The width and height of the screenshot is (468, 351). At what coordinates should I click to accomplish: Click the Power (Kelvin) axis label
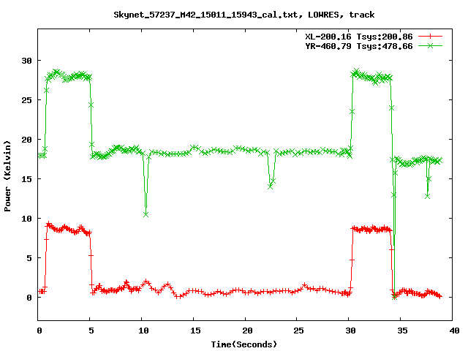pos(7,175)
